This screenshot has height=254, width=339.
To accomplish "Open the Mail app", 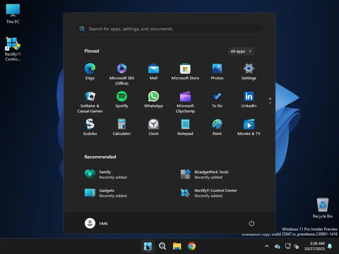I will tap(154, 72).
